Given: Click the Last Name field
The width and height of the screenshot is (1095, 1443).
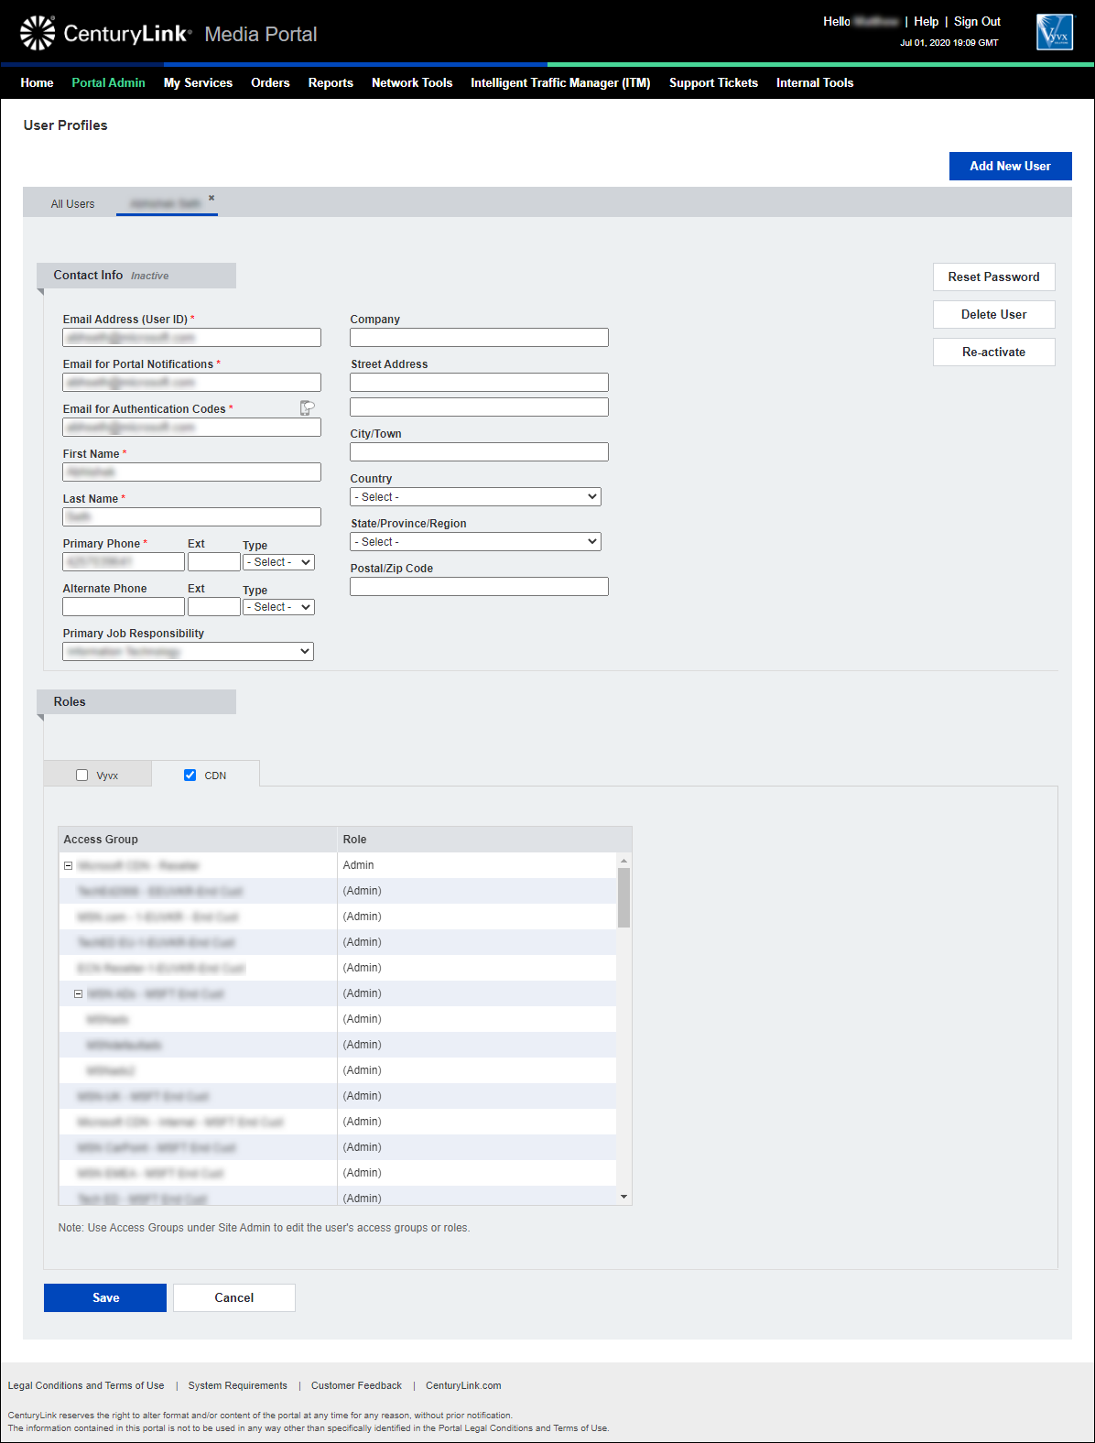Looking at the screenshot, I should (x=191, y=516).
